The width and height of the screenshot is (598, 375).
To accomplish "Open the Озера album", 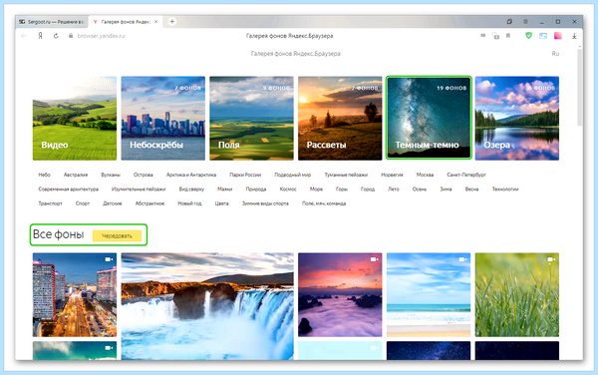I will pyautogui.click(x=517, y=119).
